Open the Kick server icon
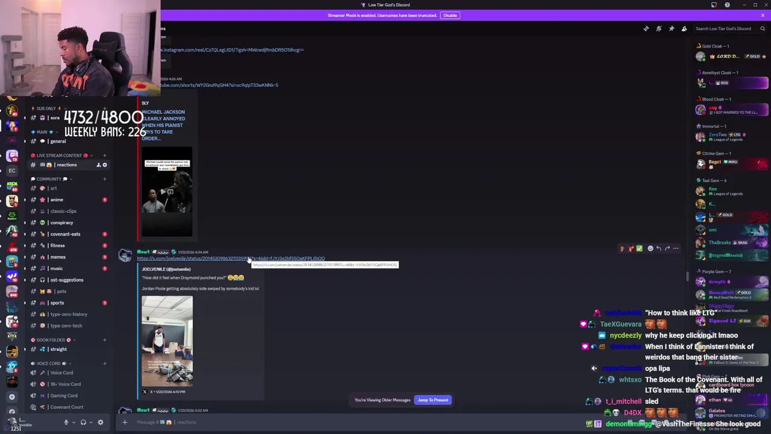 pyautogui.click(x=11, y=186)
